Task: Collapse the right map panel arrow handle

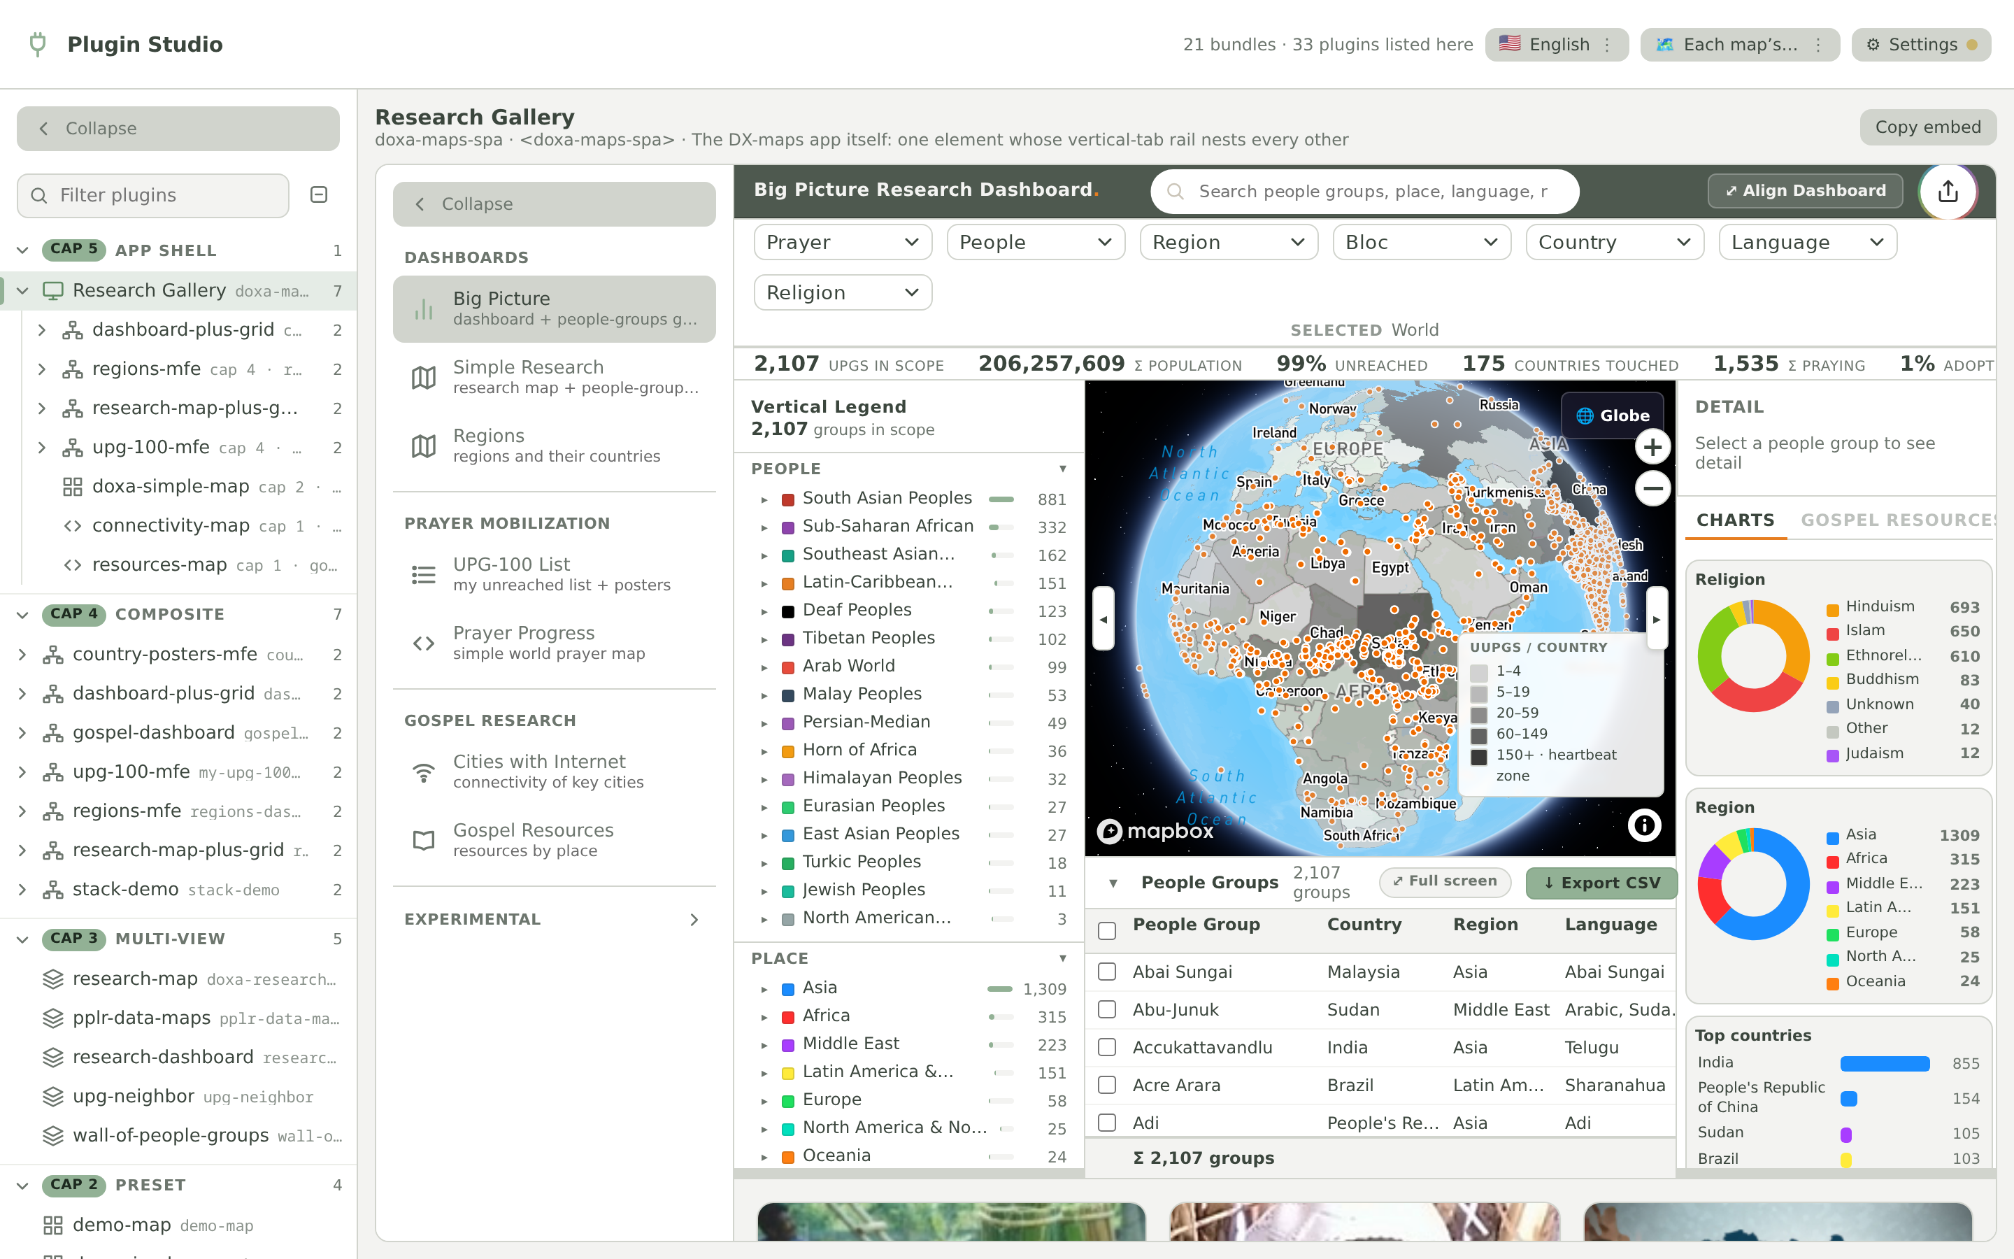Action: [1656, 619]
